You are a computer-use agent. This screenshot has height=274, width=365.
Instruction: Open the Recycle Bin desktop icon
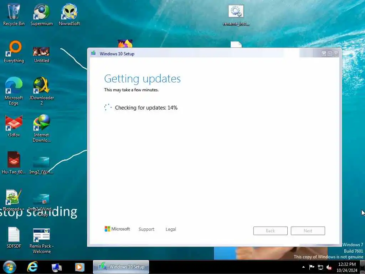14,14
